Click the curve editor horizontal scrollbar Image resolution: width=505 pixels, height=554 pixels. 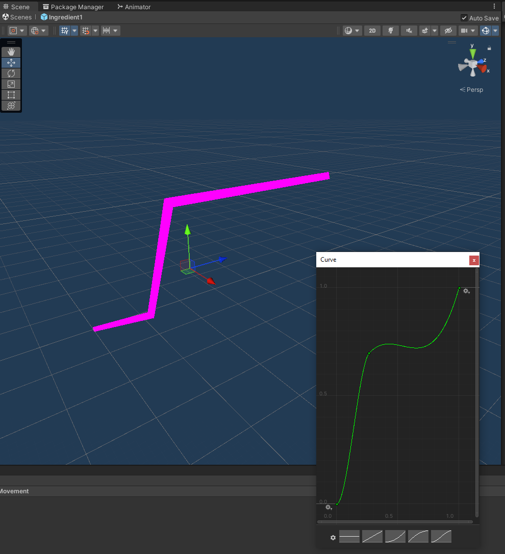(x=394, y=522)
